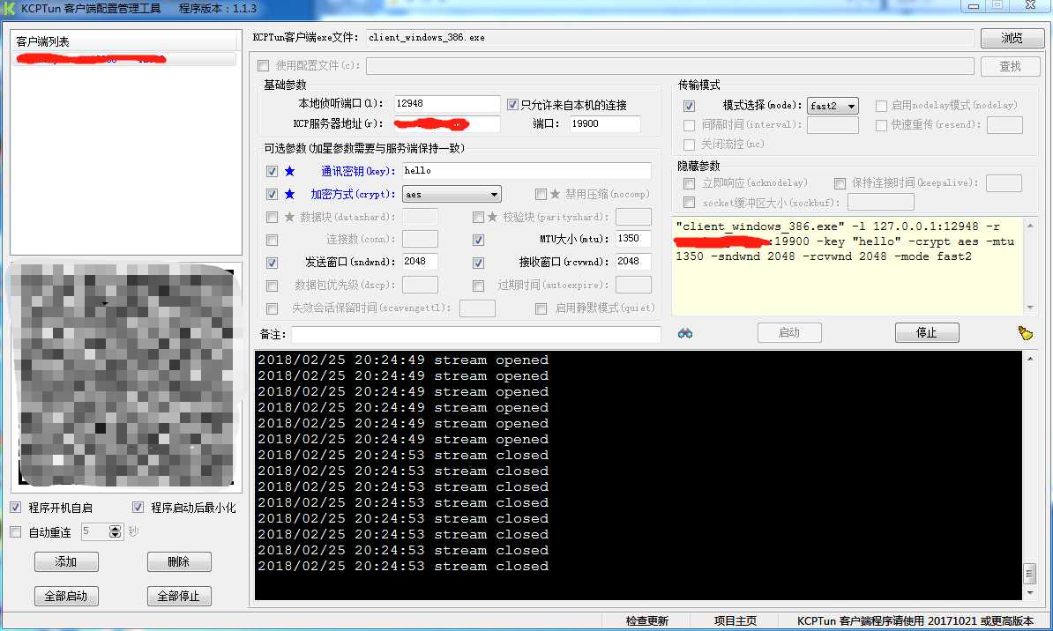Click the green K application icon in title bar
This screenshot has height=631, width=1053.
[x=9, y=8]
